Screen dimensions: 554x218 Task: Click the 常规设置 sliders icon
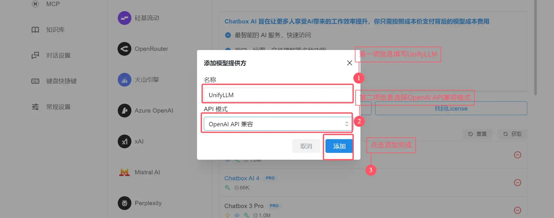click(35, 107)
